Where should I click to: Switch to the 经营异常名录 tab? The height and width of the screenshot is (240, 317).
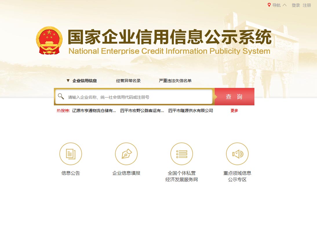(x=128, y=81)
